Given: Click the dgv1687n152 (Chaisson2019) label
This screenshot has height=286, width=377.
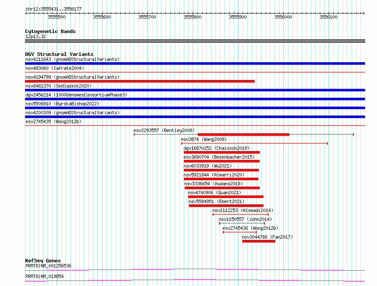Looking at the screenshot, I should pos(216,148).
